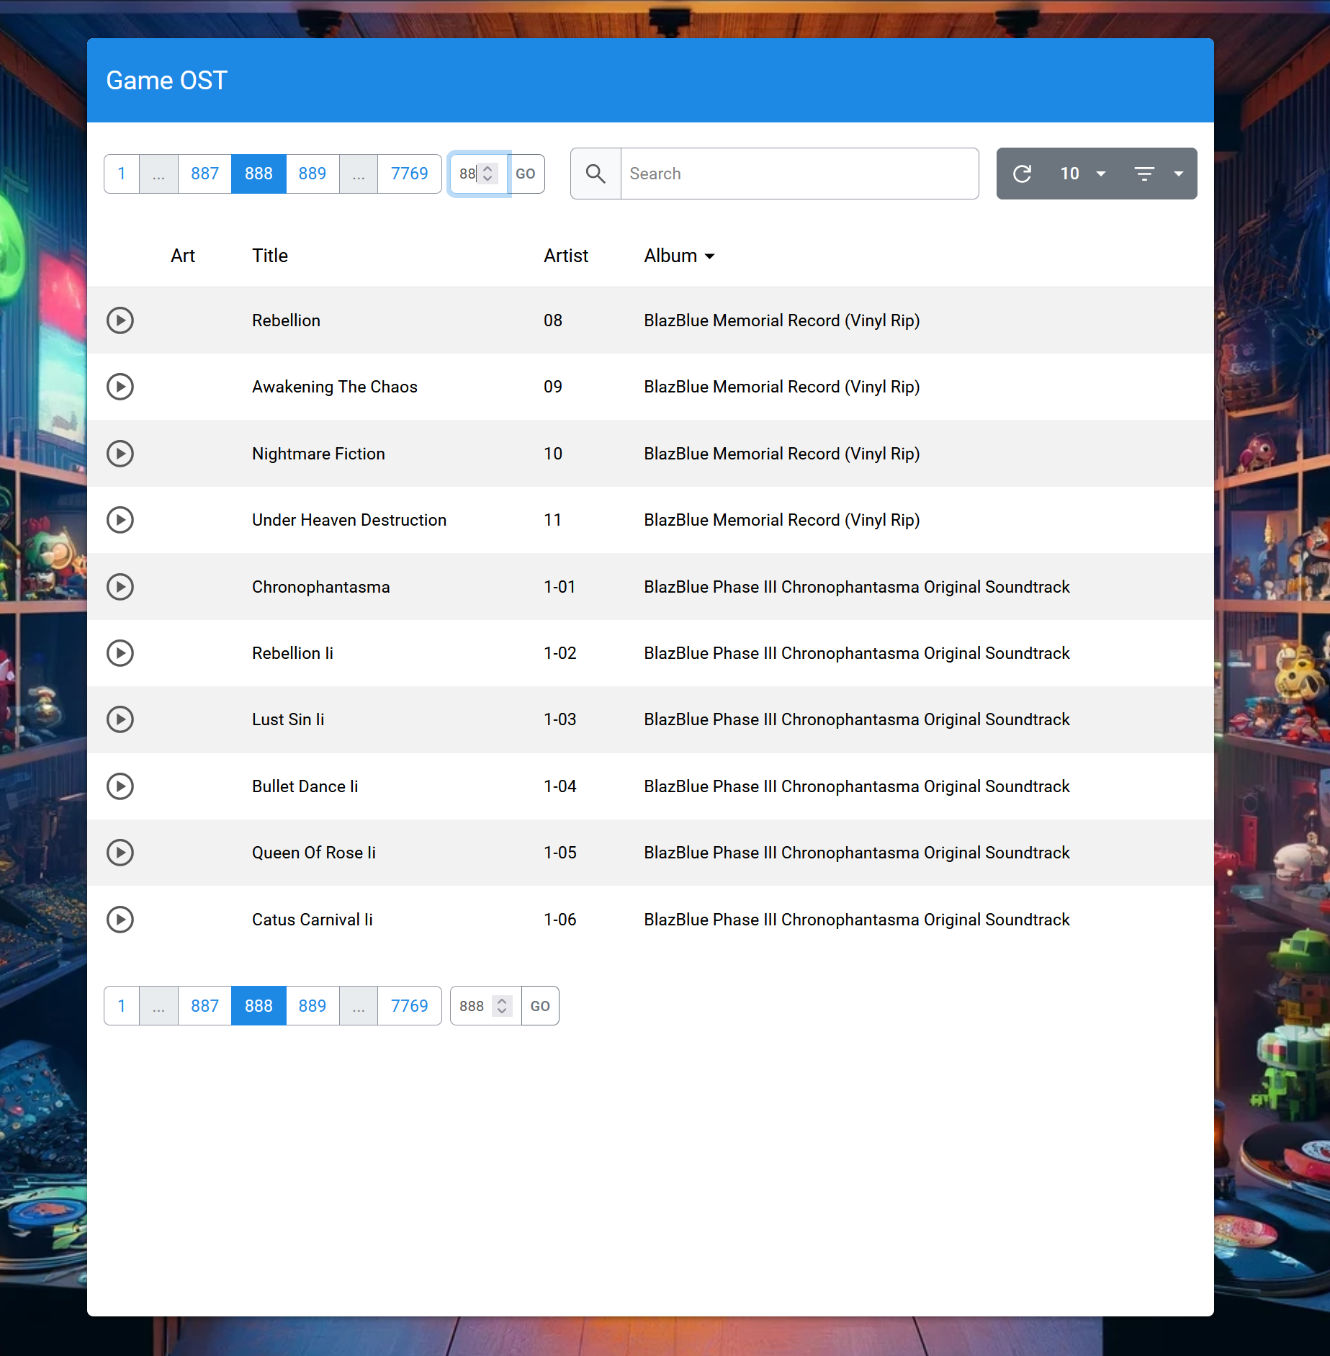The height and width of the screenshot is (1356, 1330).
Task: Play Catus Carnival Ii track
Action: [x=120, y=920]
